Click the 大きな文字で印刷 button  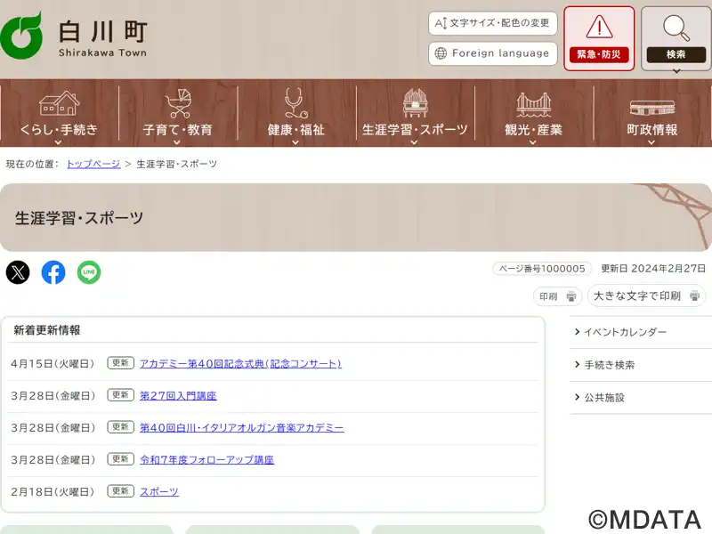point(647,296)
